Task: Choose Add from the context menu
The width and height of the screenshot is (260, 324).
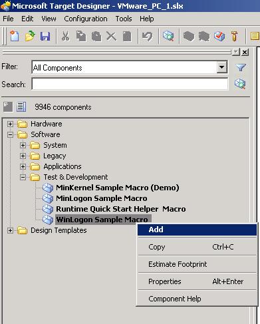Action: click(197, 230)
